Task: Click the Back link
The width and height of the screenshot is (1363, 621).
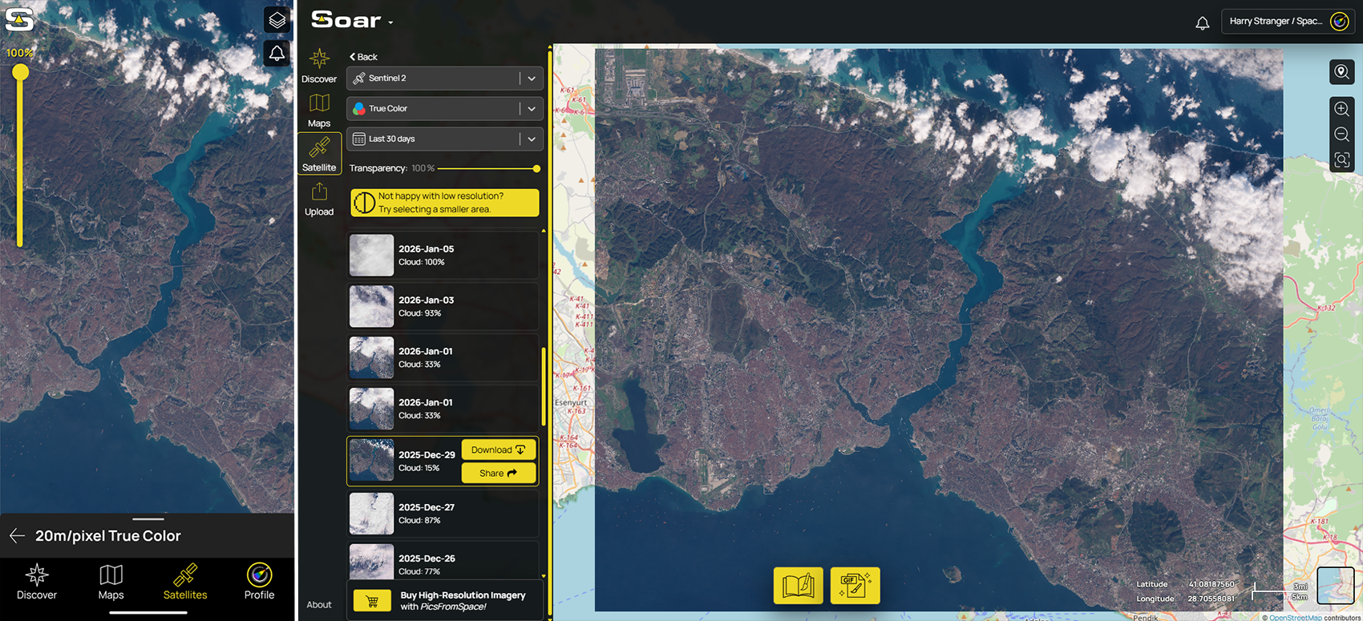Action: 363,57
